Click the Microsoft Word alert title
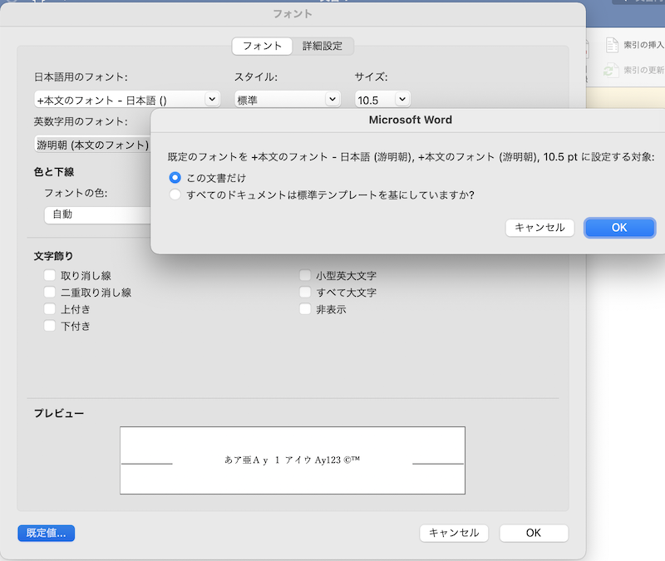Image resolution: width=665 pixels, height=561 pixels. [410, 120]
